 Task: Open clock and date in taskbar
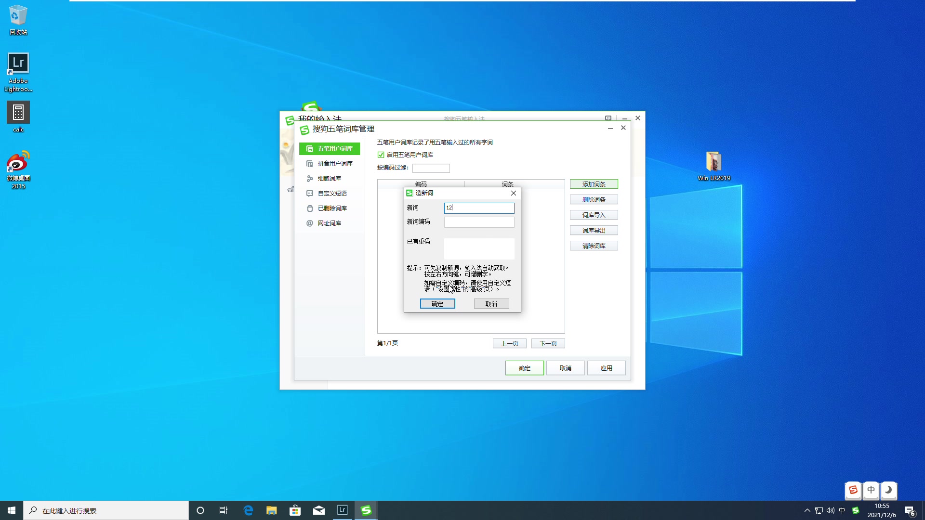(882, 510)
